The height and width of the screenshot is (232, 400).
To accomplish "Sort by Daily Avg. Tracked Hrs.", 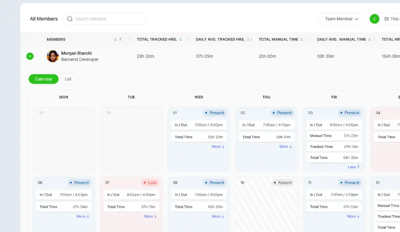I will (248, 39).
